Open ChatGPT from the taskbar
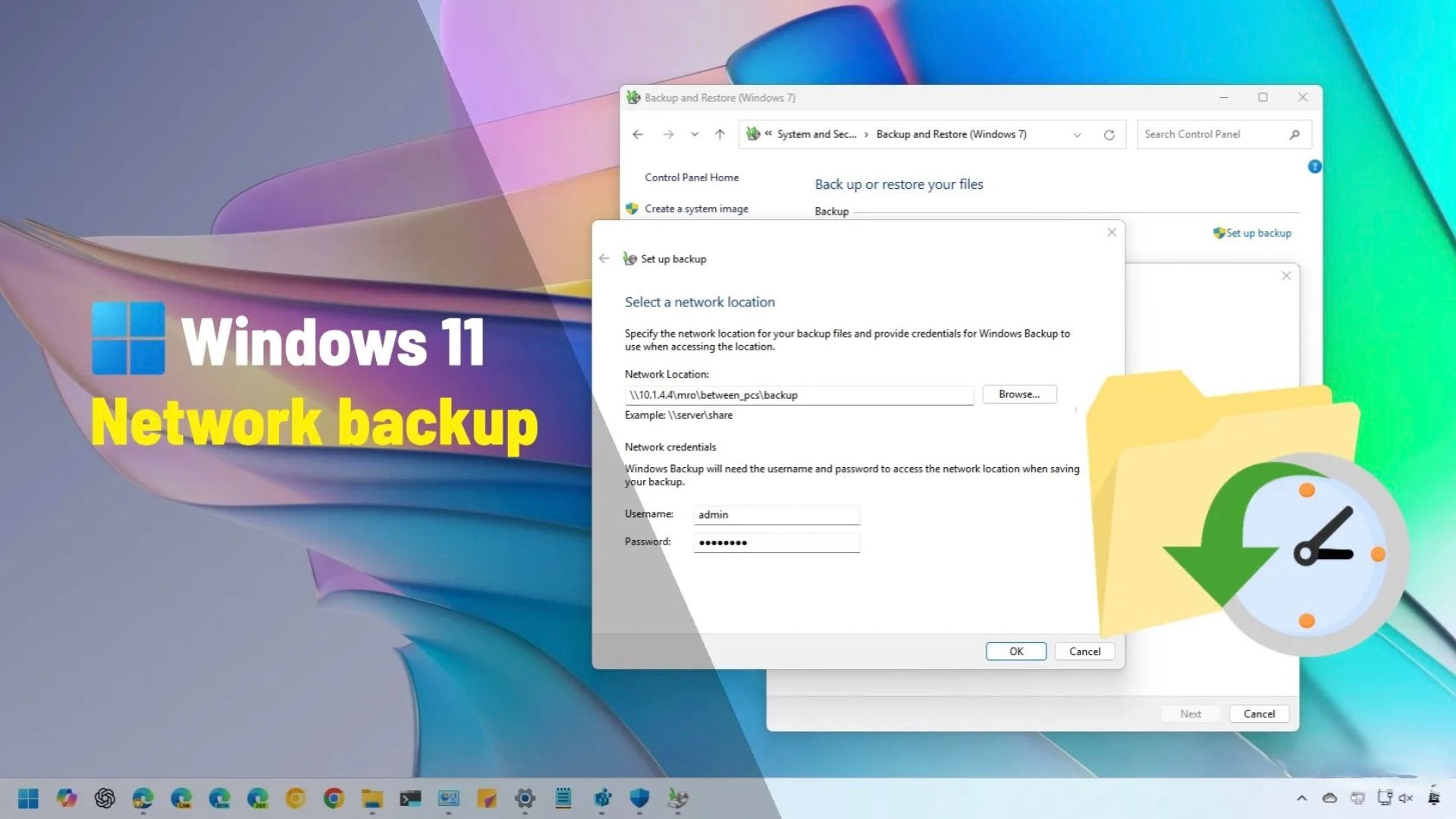 click(x=105, y=799)
